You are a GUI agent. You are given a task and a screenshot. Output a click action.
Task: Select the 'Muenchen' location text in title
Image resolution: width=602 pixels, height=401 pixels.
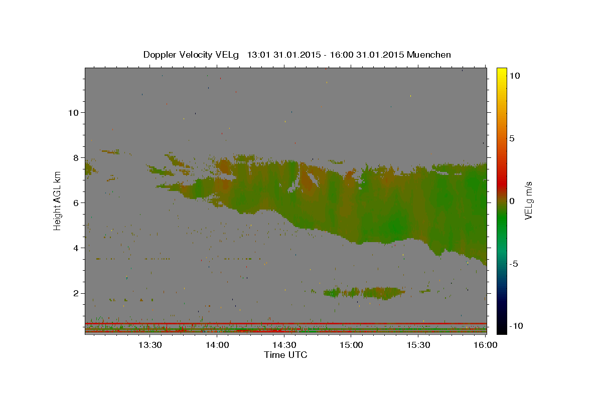(429, 55)
